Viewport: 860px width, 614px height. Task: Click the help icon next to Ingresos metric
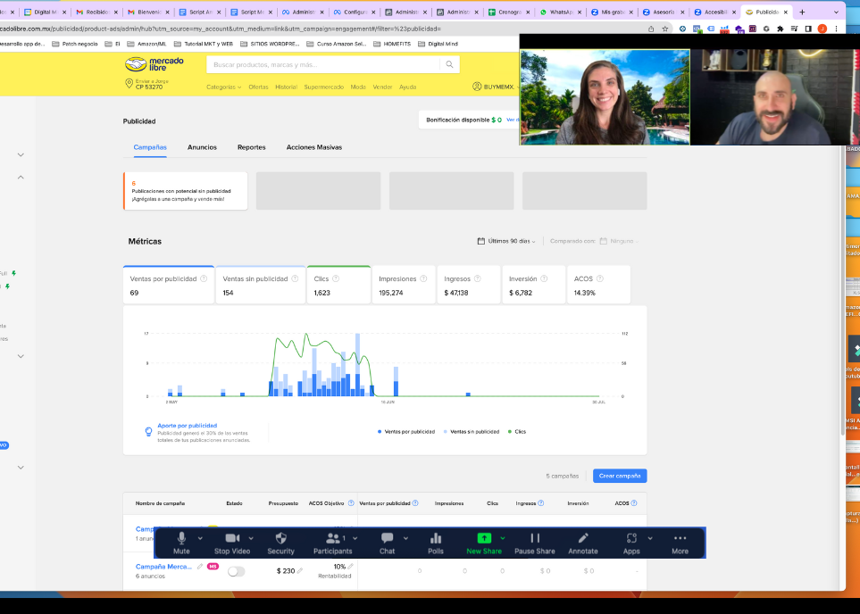(x=477, y=278)
